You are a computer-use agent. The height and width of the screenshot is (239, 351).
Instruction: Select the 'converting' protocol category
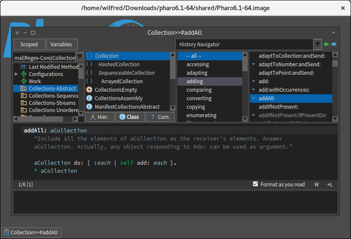(x=199, y=98)
